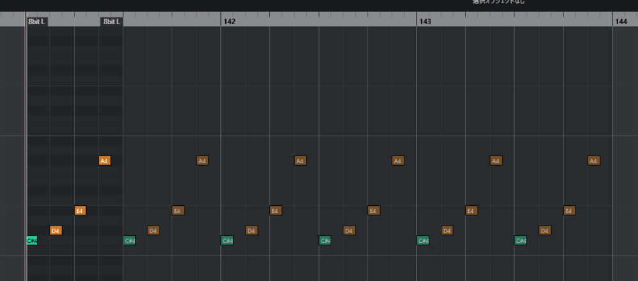Select the second C#4 note in bar 142

pos(325,240)
